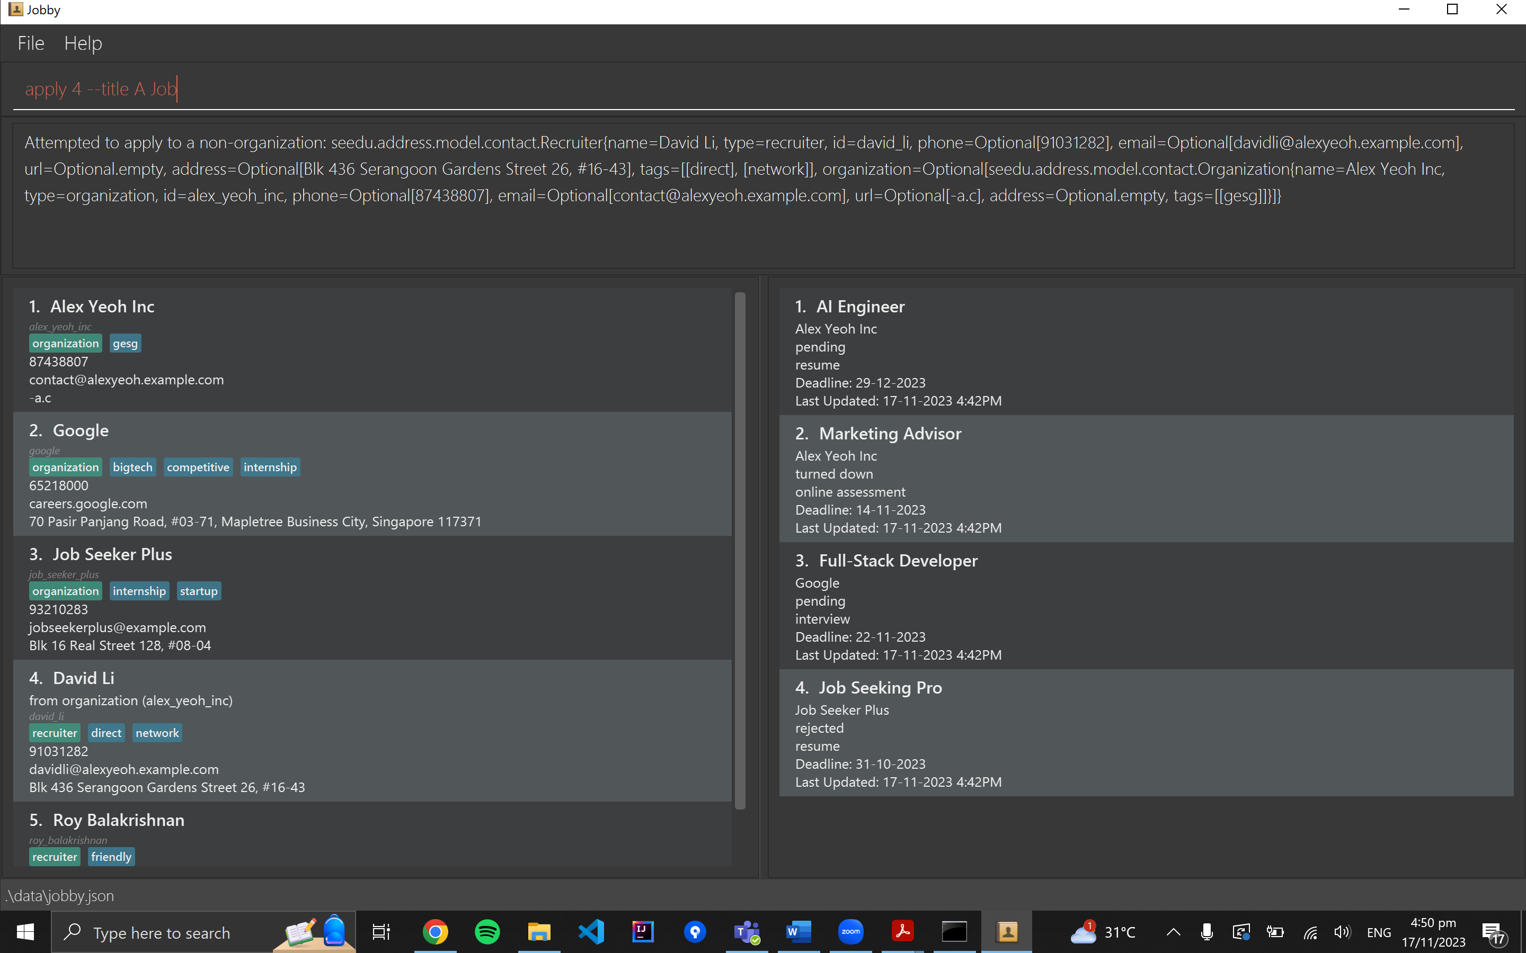The image size is (1526, 953).
Task: Click the contacts list scrollbar
Action: 740,549
